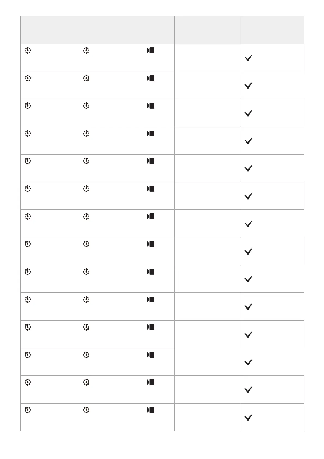The width and height of the screenshot is (324, 459).
Task: Click the second dial icon in row two
Action: [x=86, y=78]
